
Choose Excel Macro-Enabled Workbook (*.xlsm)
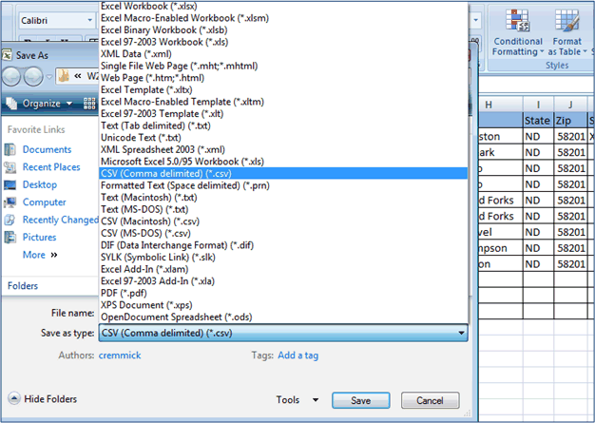[283, 18]
